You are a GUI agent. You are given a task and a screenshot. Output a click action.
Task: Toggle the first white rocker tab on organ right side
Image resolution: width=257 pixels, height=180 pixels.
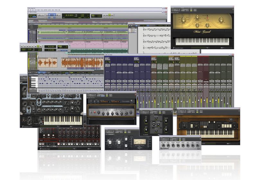click(x=223, y=126)
